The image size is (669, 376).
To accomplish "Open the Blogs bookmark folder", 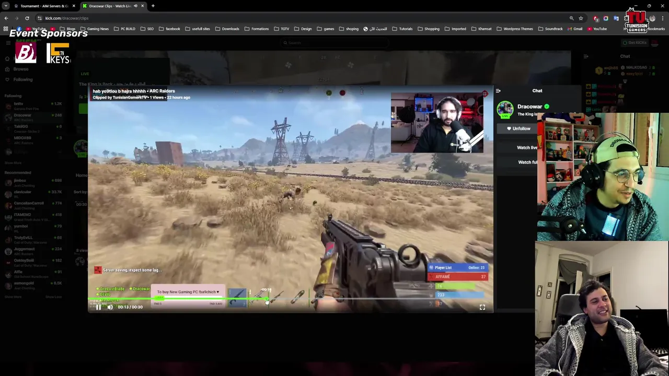I will (68, 29).
